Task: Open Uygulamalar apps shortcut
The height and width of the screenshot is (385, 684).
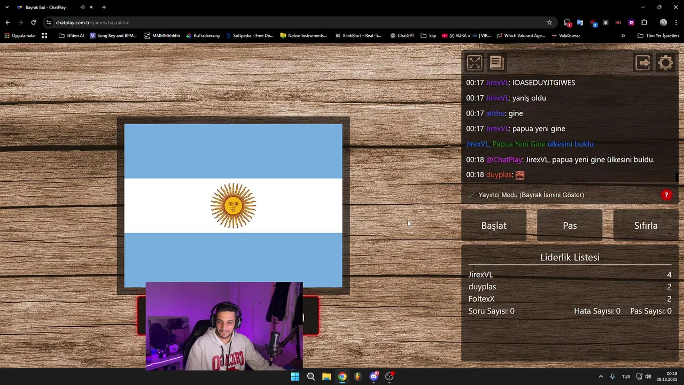Action: [x=20, y=36]
